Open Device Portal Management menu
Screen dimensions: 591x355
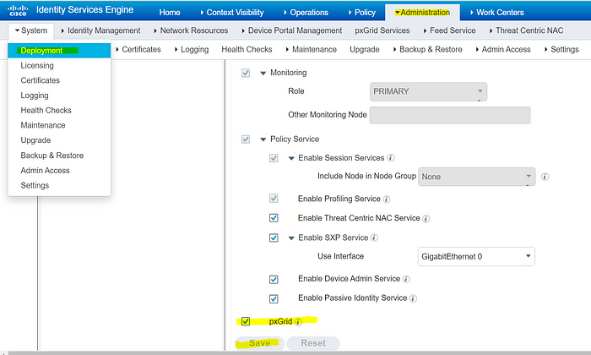[292, 30]
